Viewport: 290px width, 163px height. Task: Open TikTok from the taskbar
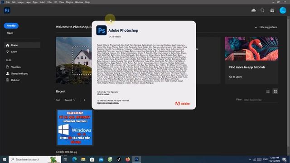(119, 159)
